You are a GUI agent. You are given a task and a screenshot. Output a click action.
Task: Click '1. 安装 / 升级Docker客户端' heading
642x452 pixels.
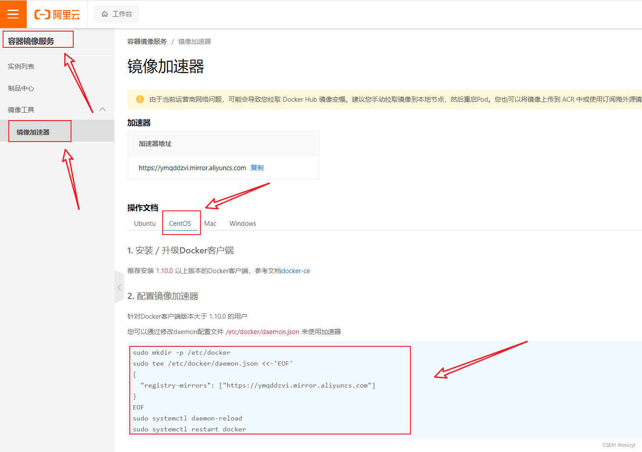point(181,250)
